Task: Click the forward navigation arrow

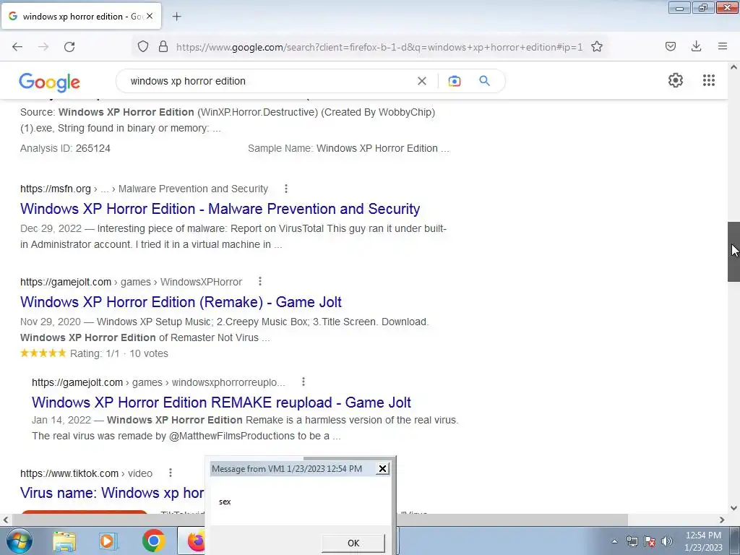Action: tap(43, 47)
